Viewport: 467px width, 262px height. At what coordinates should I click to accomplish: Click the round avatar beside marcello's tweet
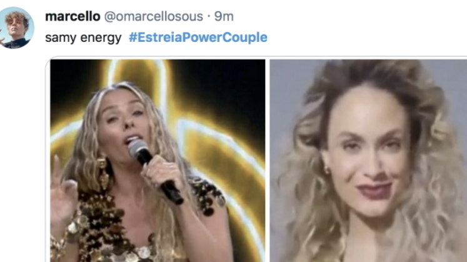point(16,27)
